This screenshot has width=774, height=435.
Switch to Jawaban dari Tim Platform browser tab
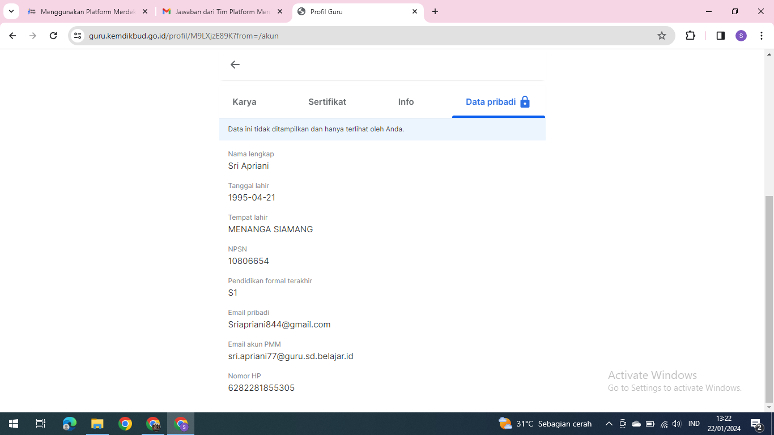pos(222,11)
